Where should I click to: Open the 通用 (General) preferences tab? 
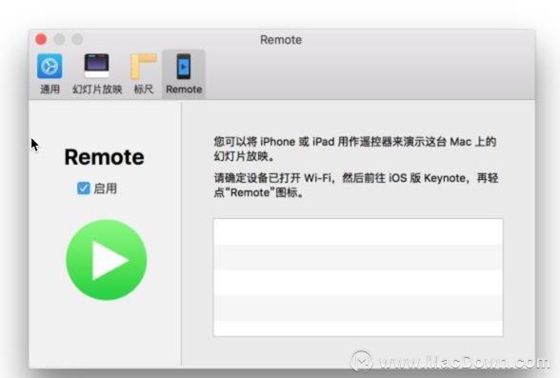[x=50, y=74]
